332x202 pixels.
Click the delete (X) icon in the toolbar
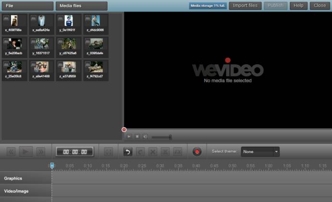tap(153, 152)
